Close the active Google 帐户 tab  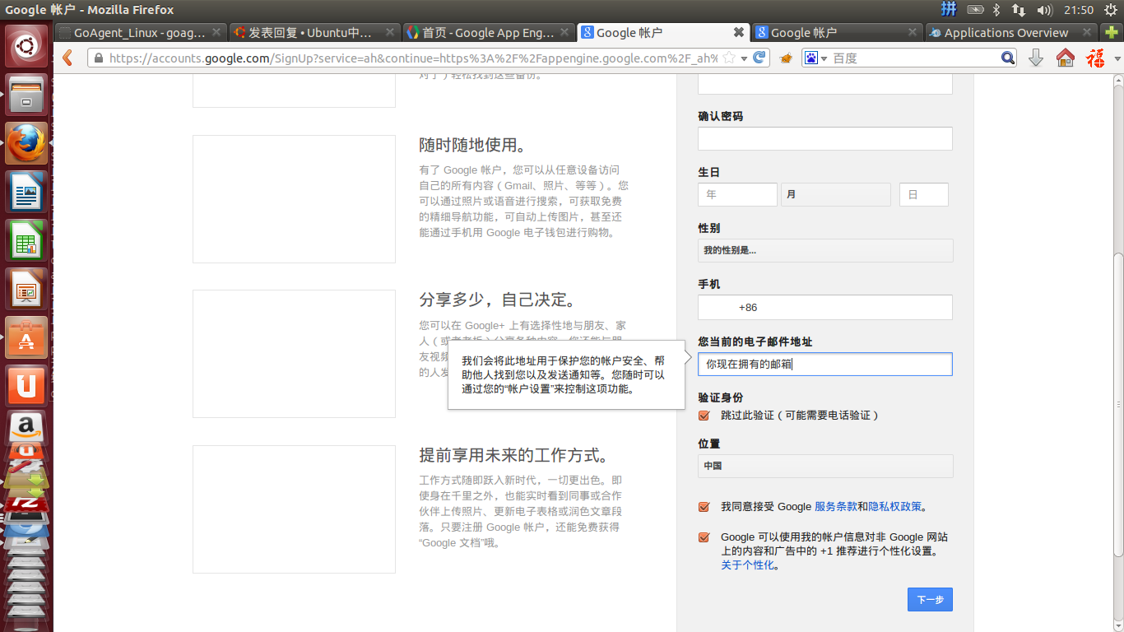(738, 32)
